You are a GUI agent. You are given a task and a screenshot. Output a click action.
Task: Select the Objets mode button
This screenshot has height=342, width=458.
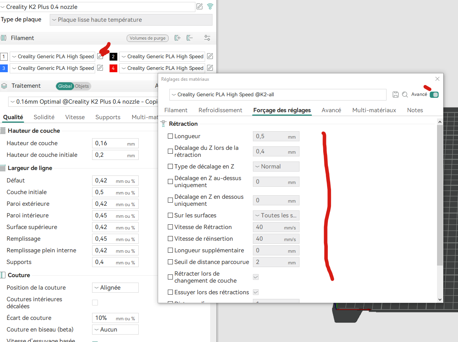[x=82, y=86]
